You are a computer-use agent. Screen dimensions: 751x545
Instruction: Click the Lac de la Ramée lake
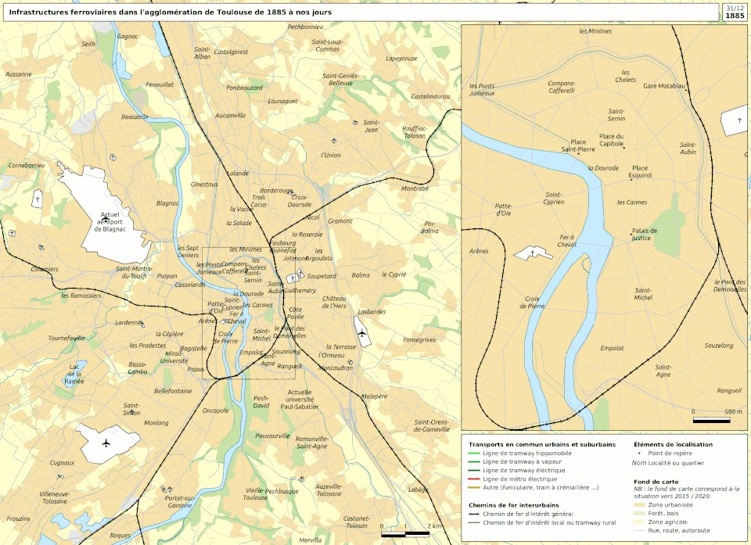click(x=74, y=378)
